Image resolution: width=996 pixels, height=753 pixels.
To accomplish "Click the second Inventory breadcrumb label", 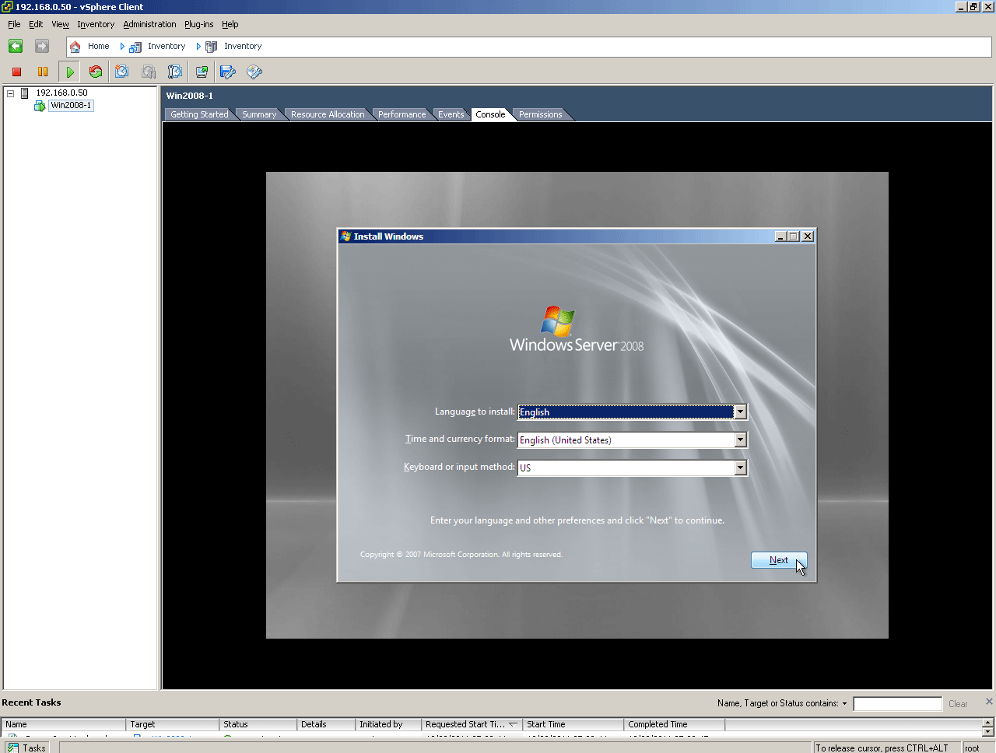I will 243,47.
